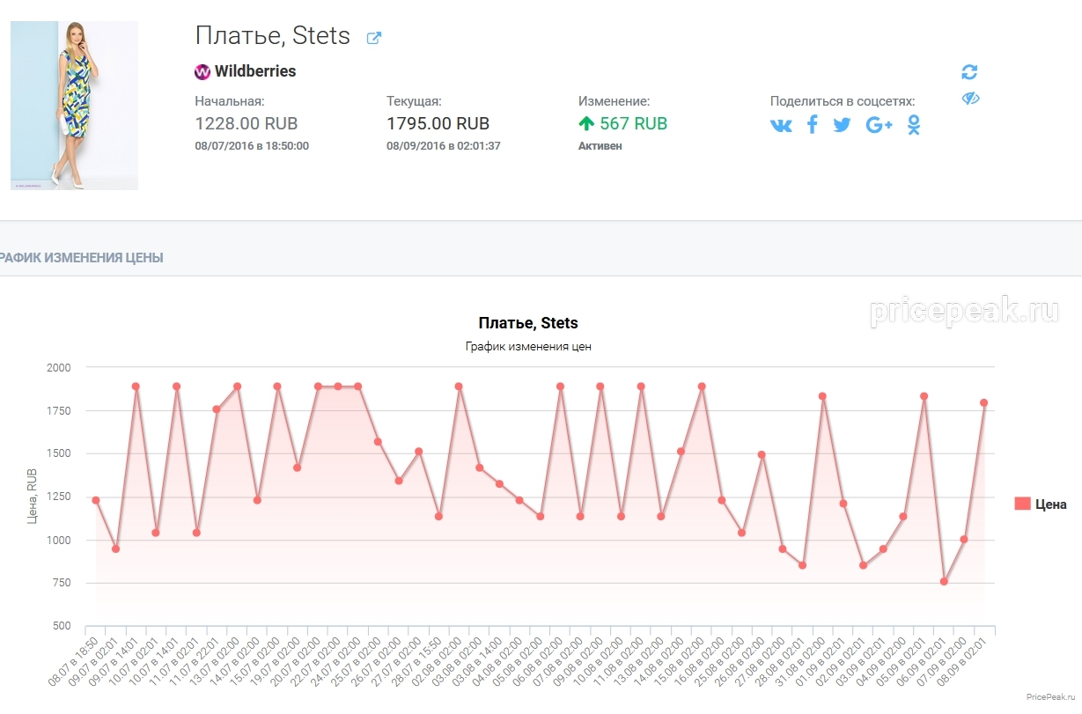Open the dress product thumbnail image
1082x714 pixels.
(x=74, y=106)
